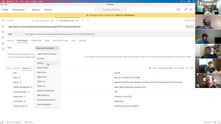Click info icon next to Connection header
221x124 pixels.
click(x=25, y=101)
